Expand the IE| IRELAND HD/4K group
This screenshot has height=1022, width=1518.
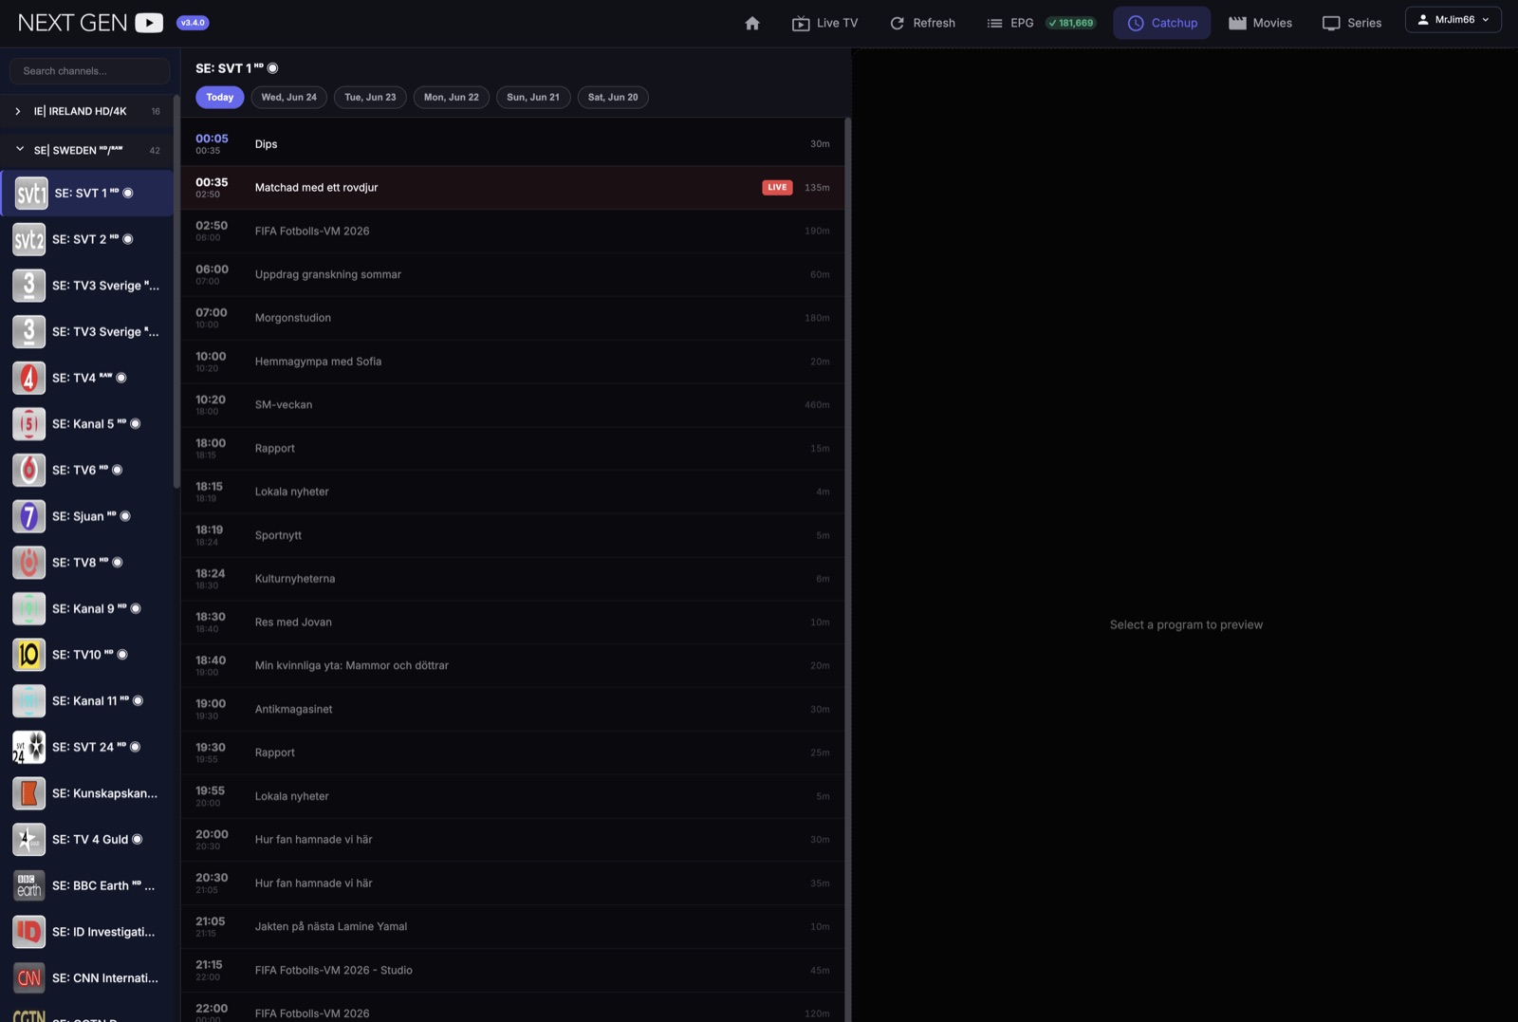tap(87, 111)
